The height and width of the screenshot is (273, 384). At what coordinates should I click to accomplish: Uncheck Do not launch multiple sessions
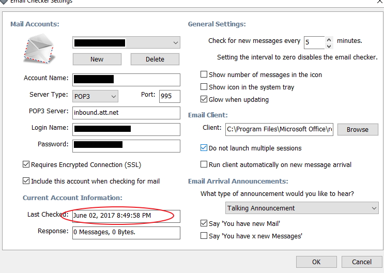[x=204, y=148]
